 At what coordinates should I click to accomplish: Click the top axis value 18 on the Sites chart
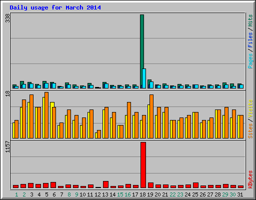[x=7, y=93]
